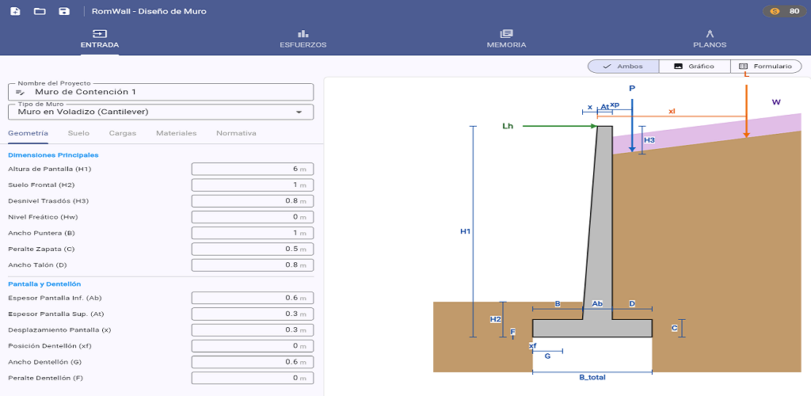Open the Normativa tab
The width and height of the screenshot is (811, 396).
tap(236, 133)
